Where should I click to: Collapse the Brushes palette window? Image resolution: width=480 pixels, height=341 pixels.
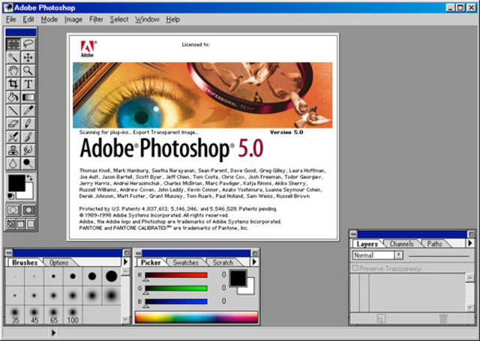pyautogui.click(x=127, y=253)
